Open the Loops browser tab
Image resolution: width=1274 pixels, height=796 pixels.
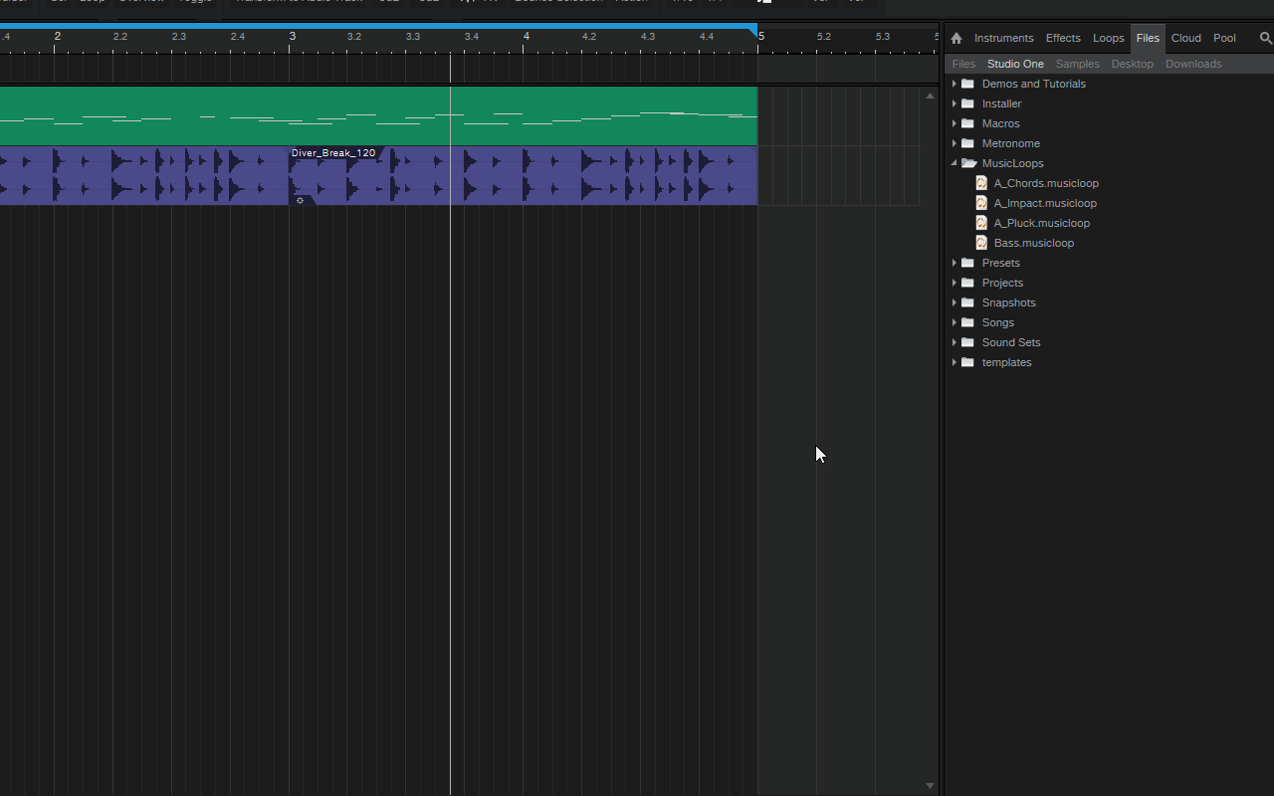coord(1108,38)
